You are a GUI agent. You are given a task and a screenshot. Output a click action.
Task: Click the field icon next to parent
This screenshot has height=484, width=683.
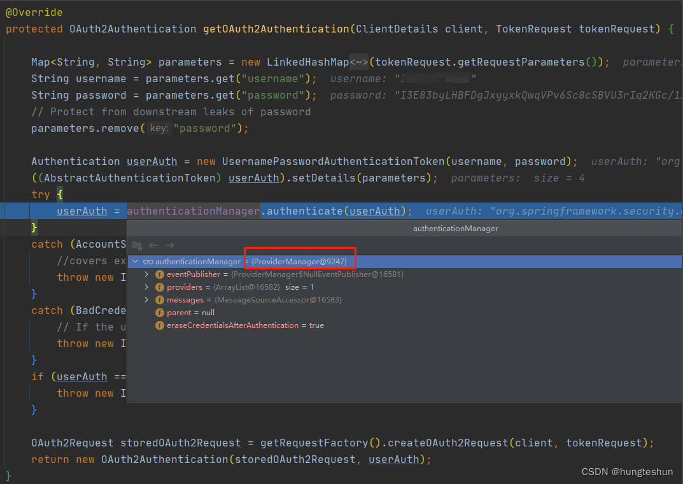(160, 313)
